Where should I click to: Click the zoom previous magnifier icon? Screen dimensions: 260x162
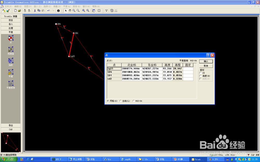(88, 11)
